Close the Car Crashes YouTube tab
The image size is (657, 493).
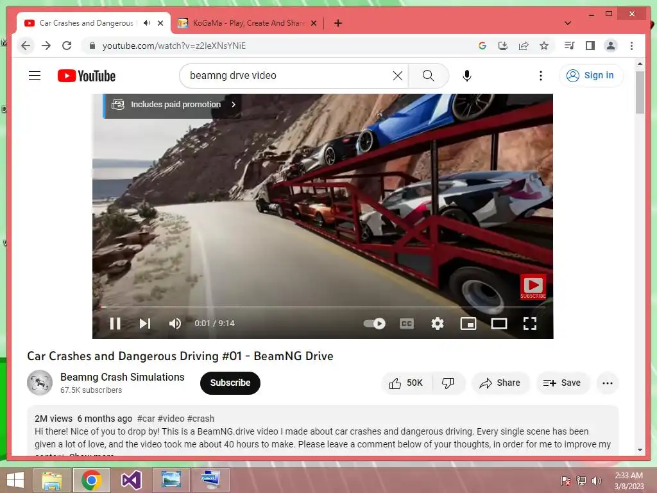click(x=160, y=23)
